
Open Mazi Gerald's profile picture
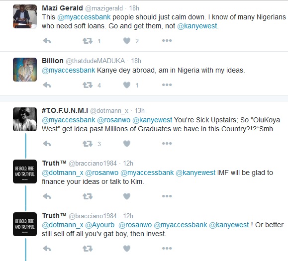(x=25, y=16)
